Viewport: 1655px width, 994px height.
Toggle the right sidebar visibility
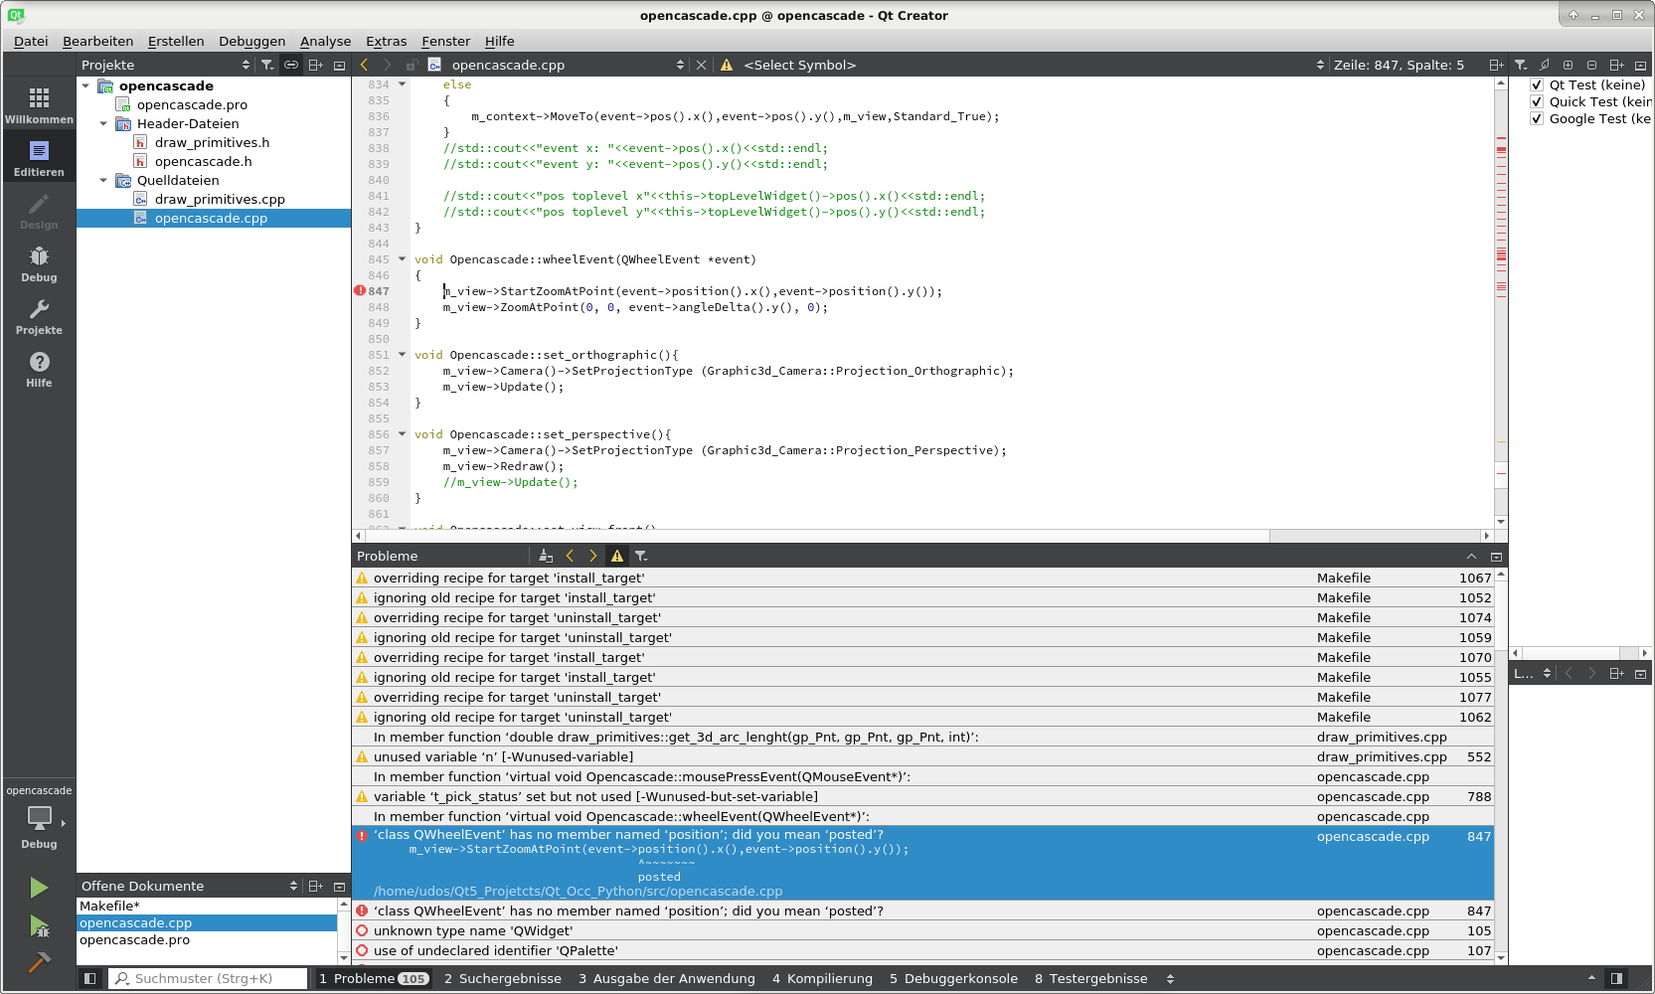(1617, 978)
